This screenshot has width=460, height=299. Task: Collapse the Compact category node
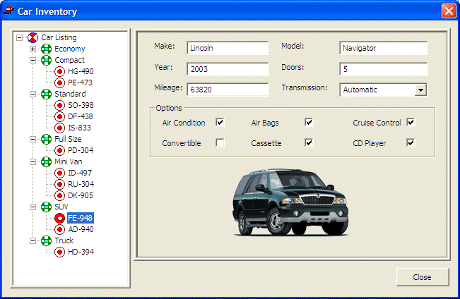[33, 61]
